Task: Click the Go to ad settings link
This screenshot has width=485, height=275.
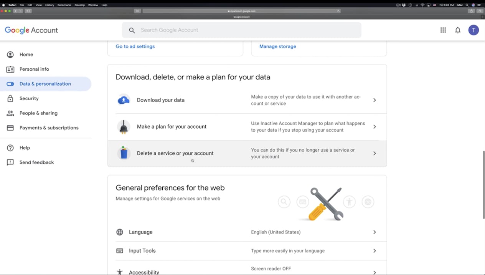Action: pos(135,46)
